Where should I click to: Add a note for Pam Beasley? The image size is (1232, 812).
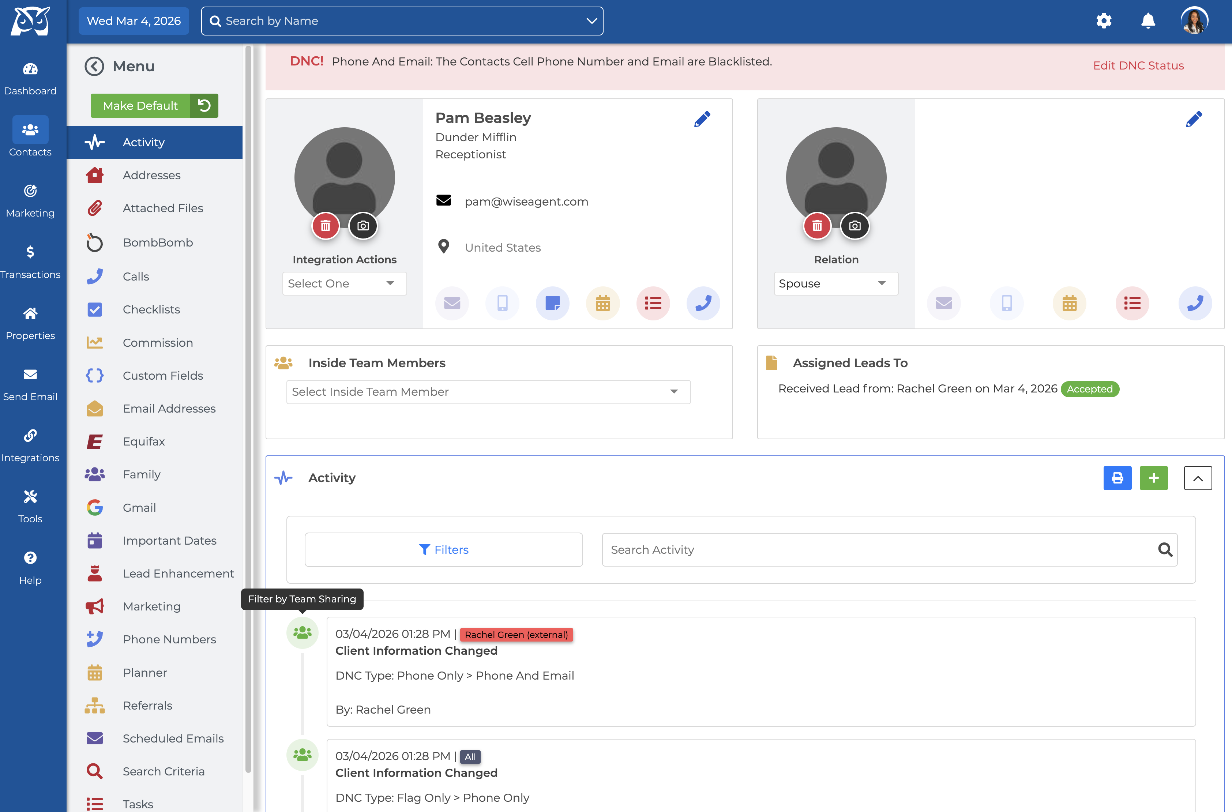[x=553, y=303]
